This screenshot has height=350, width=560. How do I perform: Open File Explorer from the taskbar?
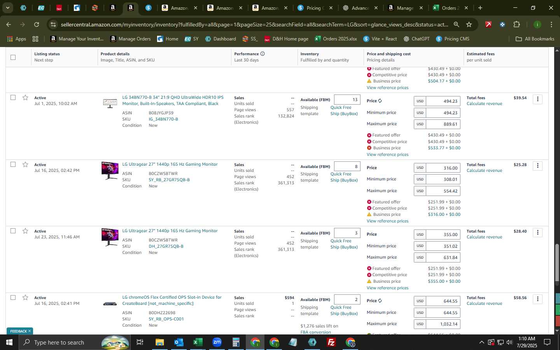pos(159,342)
